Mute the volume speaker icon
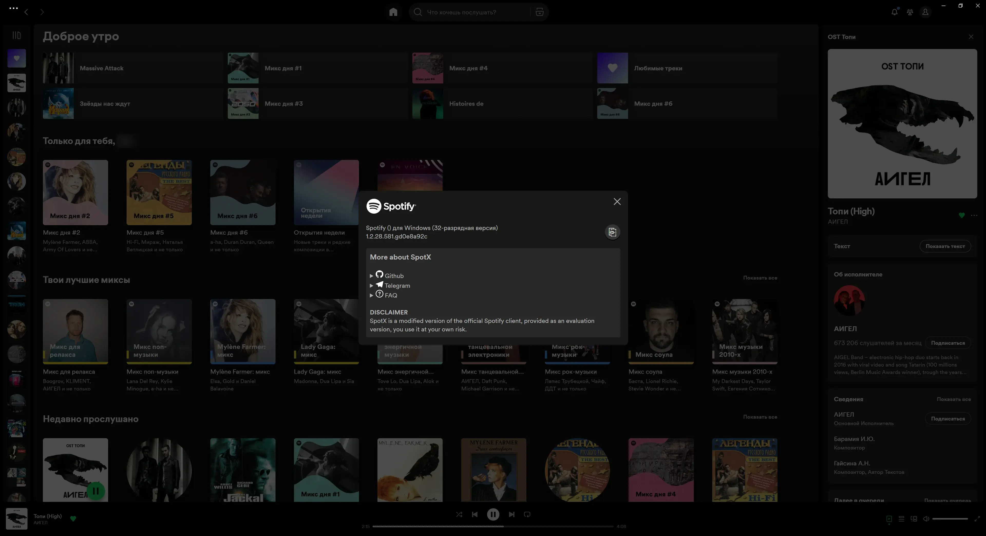Image resolution: width=986 pixels, height=536 pixels. coord(926,519)
